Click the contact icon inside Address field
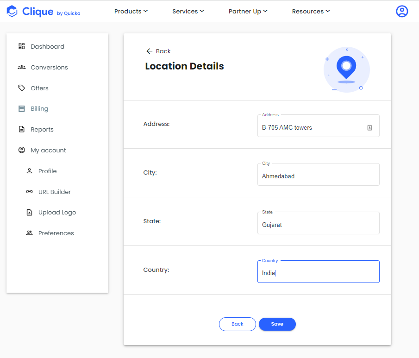 pos(369,128)
